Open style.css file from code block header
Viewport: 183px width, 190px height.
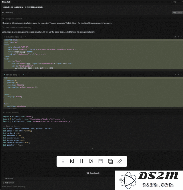coord(9,75)
